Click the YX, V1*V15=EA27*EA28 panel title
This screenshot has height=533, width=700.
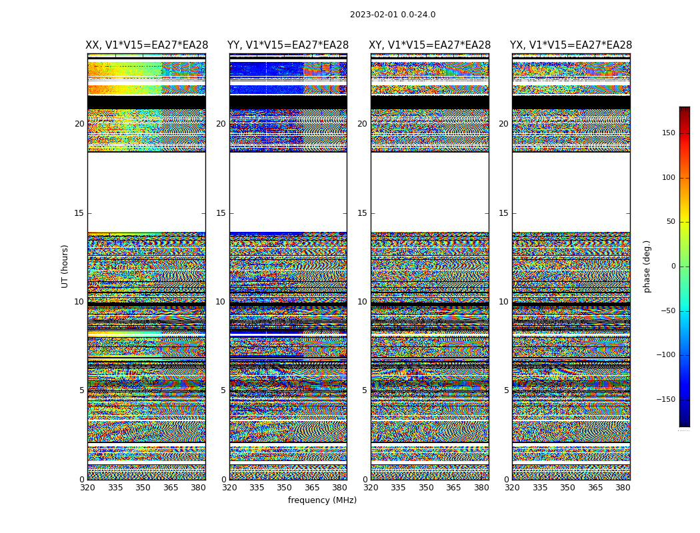(571, 45)
